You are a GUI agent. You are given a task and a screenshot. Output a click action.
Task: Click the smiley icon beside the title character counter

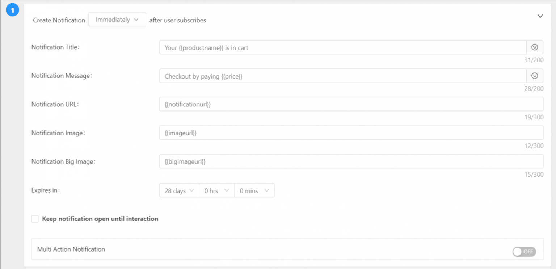click(x=535, y=47)
